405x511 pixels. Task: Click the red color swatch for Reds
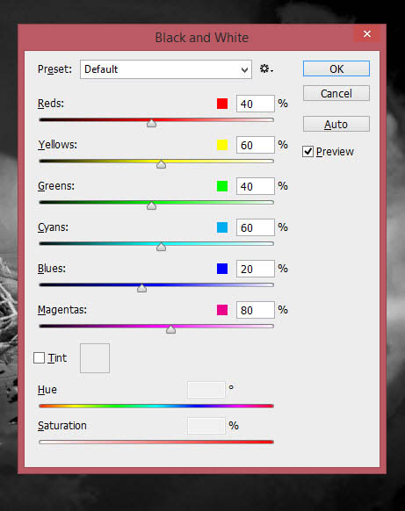222,104
